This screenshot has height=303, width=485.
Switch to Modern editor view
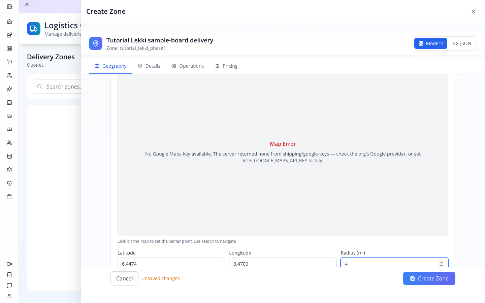(x=431, y=43)
